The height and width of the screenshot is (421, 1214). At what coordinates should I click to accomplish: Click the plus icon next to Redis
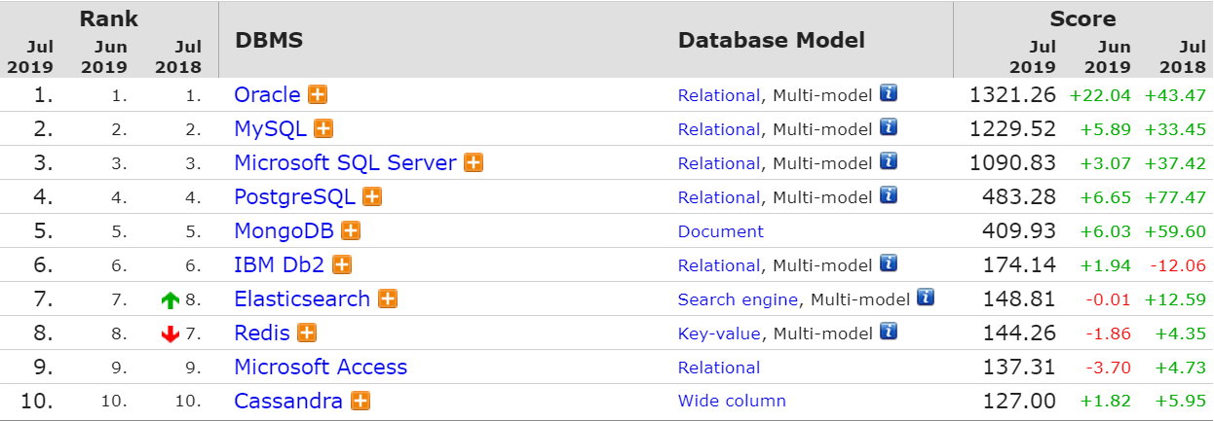[x=307, y=333]
